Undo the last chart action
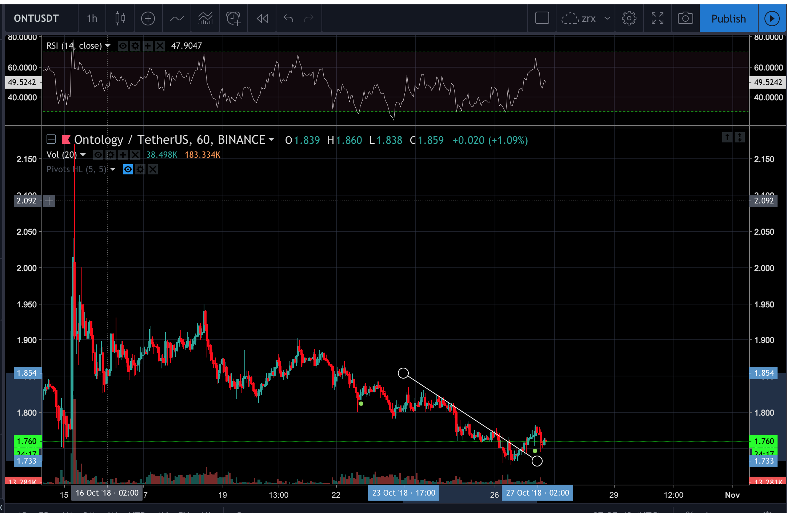Viewport: 787px width, 513px height. point(288,18)
